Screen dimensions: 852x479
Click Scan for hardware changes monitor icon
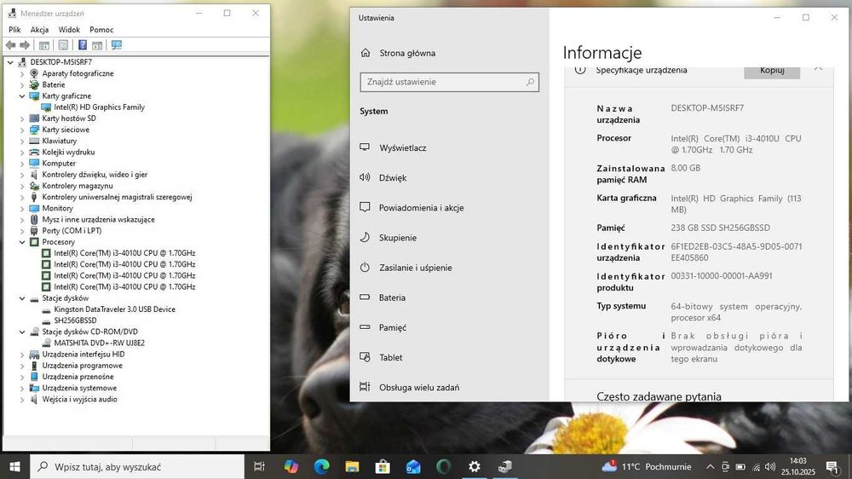116,45
